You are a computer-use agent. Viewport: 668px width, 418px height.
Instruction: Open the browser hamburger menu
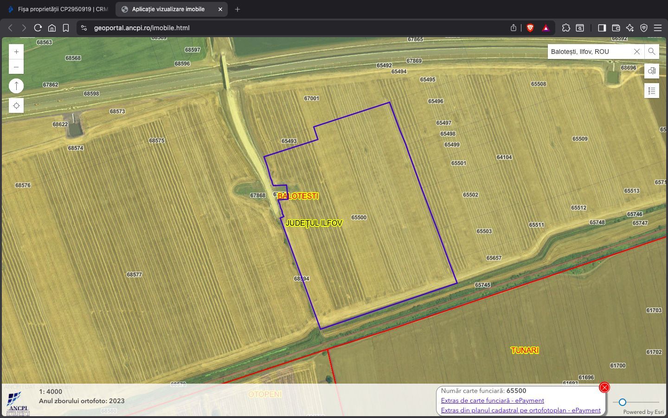(658, 28)
